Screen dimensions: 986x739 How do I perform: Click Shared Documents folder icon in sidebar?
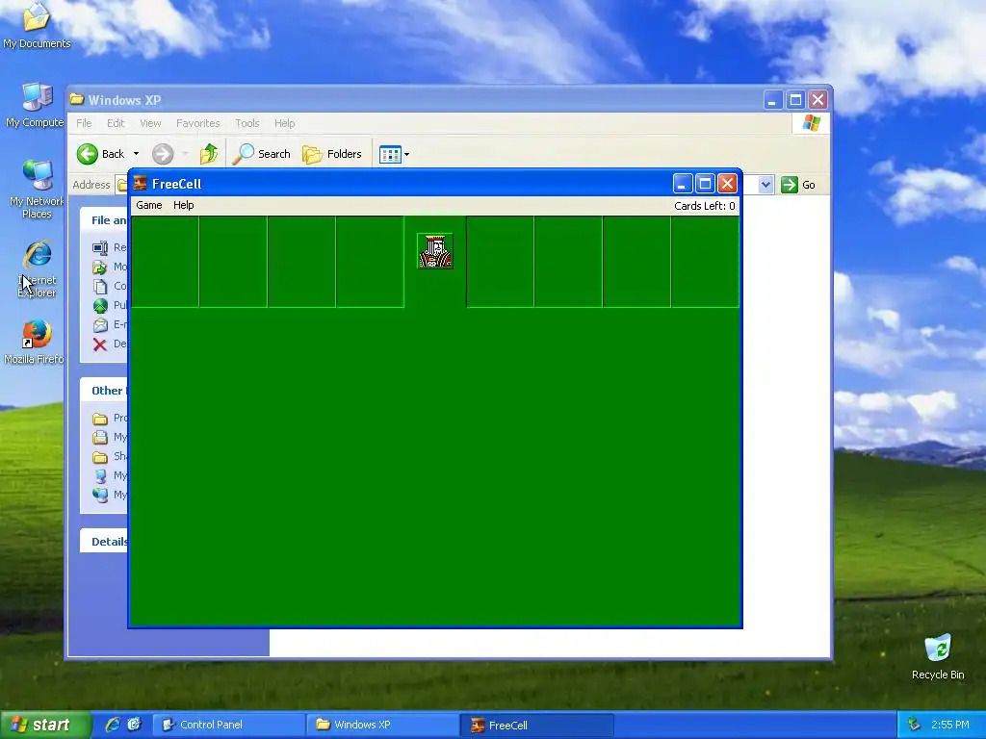(100, 457)
